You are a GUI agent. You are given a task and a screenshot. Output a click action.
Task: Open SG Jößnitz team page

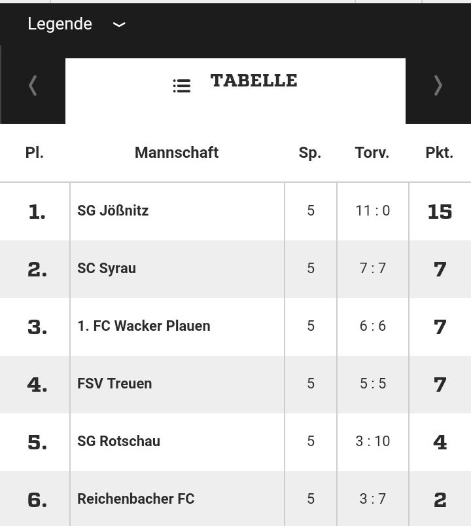[113, 211]
